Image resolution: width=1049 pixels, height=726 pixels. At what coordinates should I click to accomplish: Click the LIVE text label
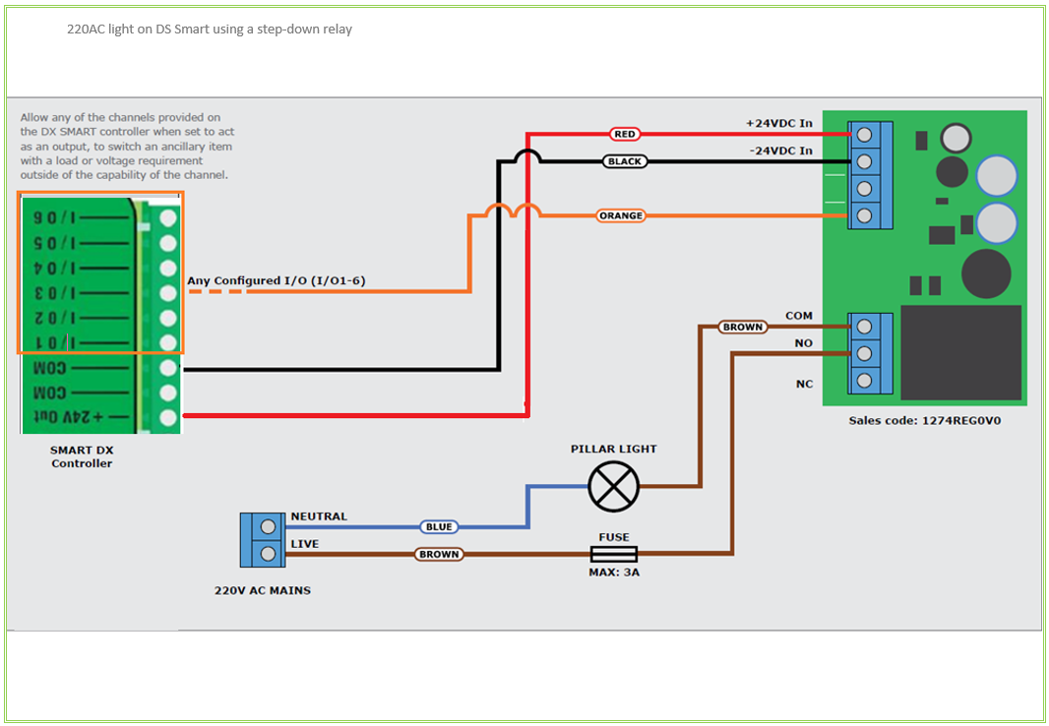pos(304,544)
